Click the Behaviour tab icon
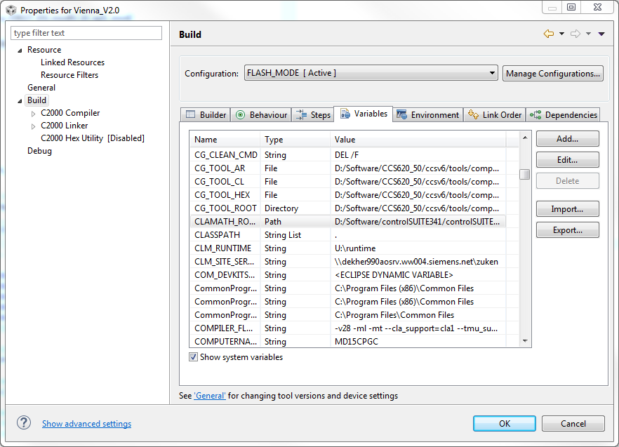619x447 pixels. pyautogui.click(x=240, y=114)
